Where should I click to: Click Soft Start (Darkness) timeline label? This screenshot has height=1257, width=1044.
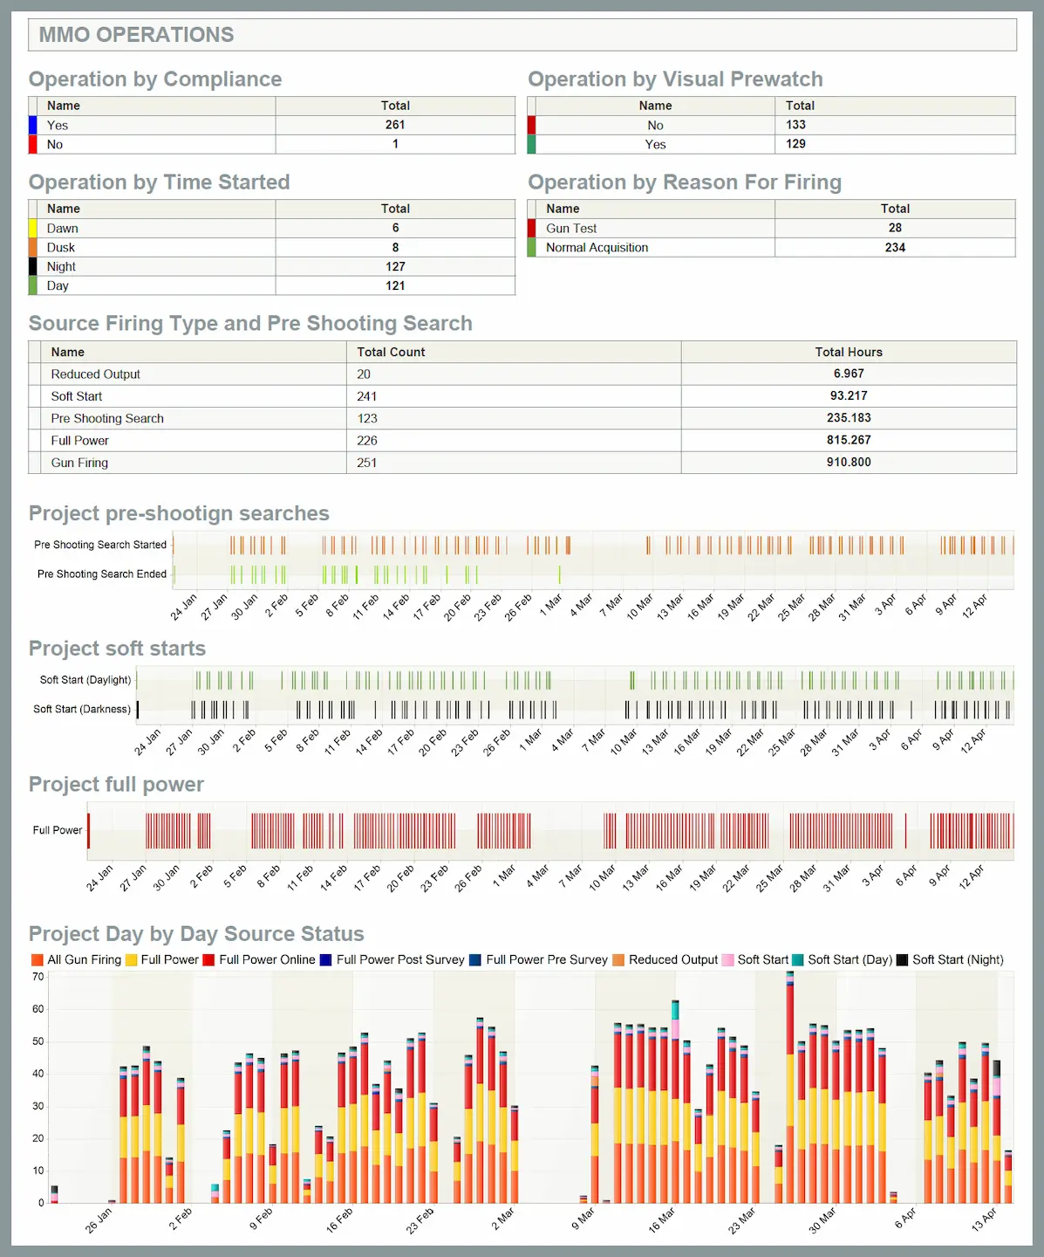[82, 710]
